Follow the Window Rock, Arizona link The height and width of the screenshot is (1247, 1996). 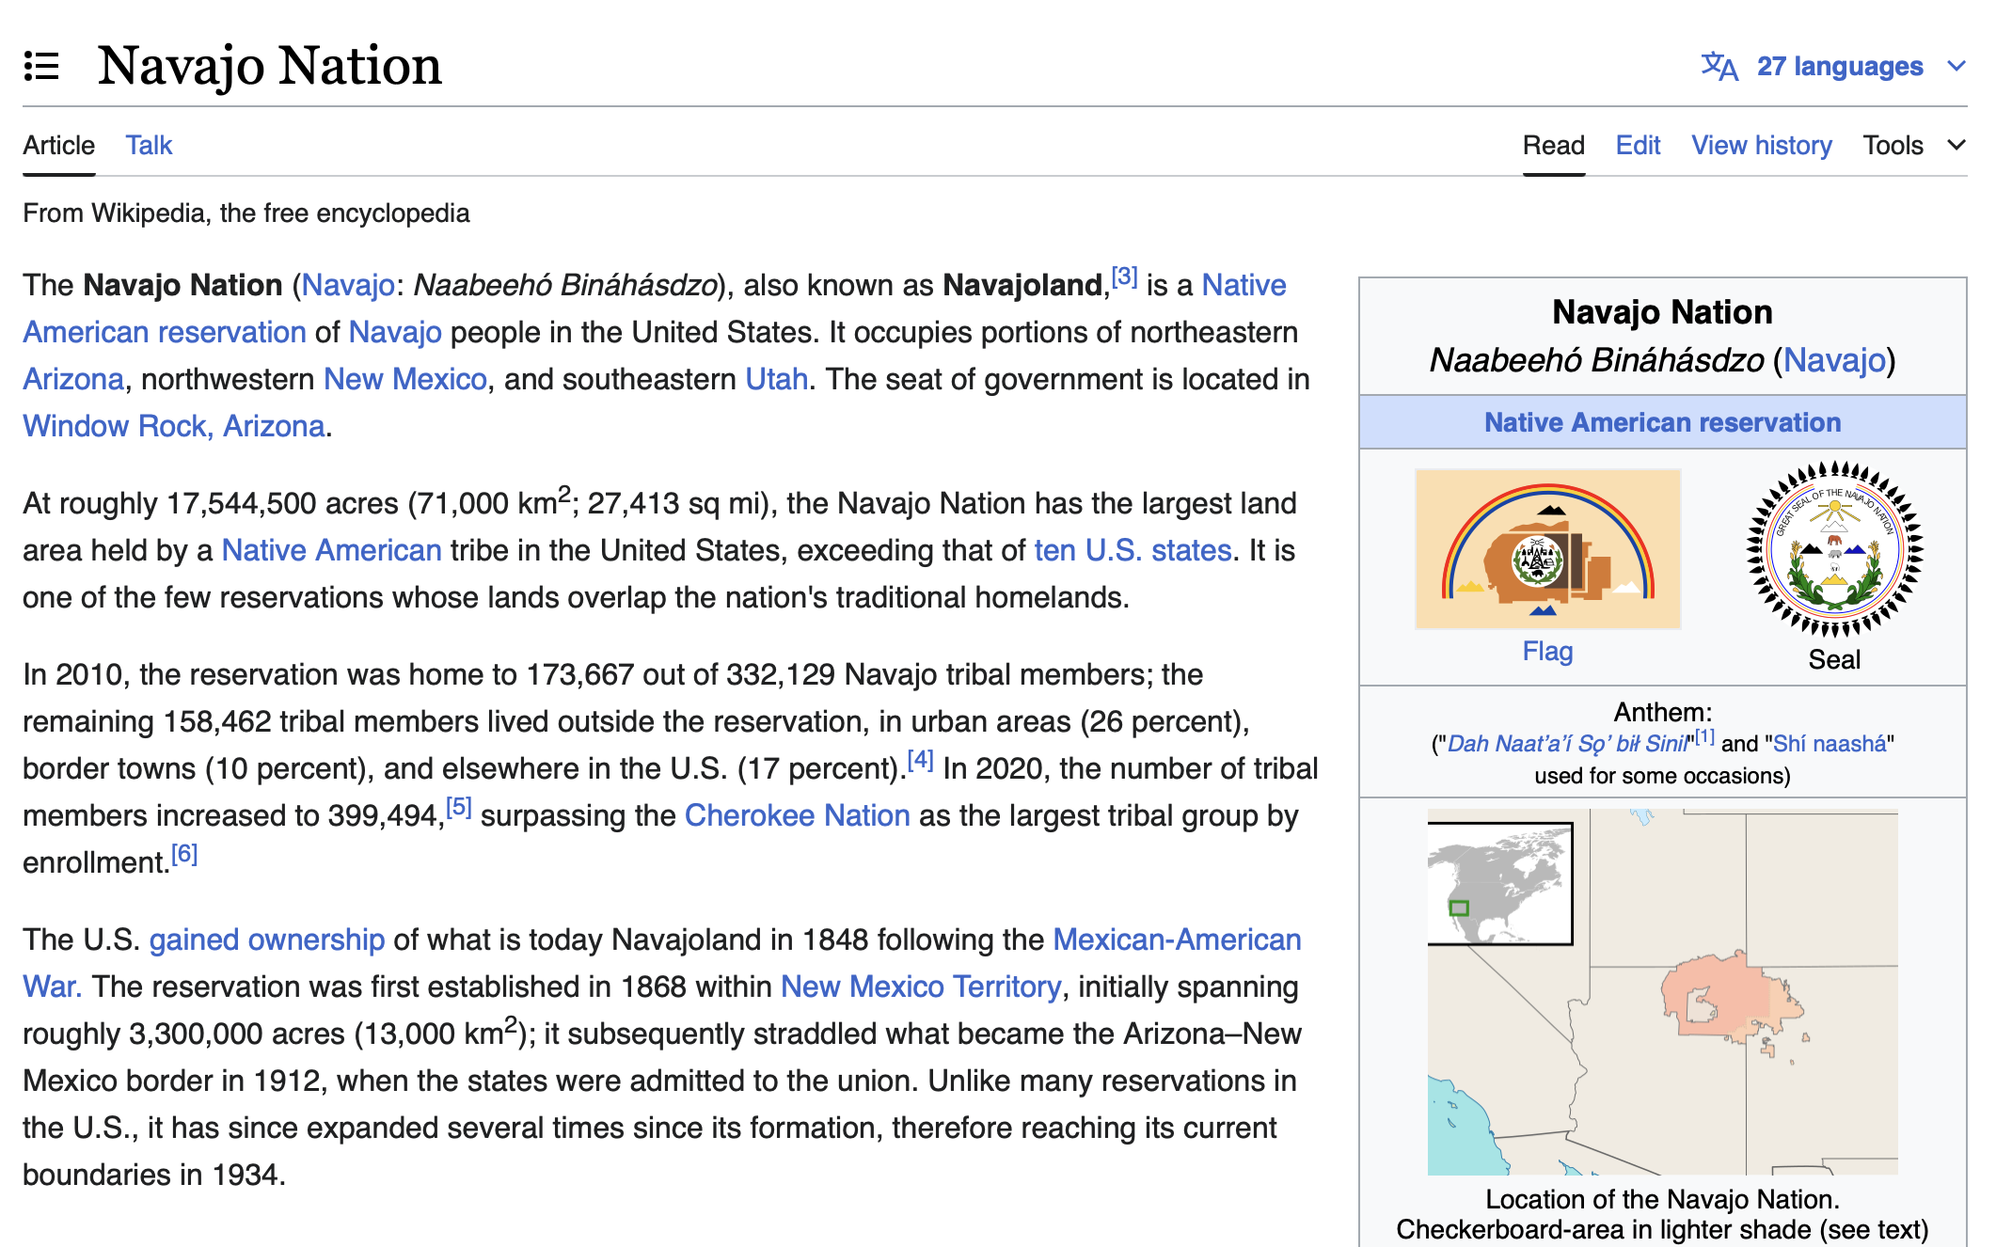click(174, 426)
